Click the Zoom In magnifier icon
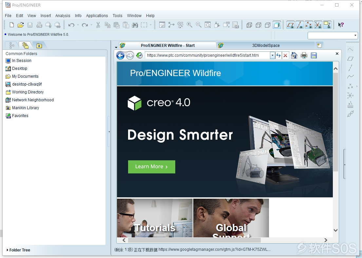The image size is (362, 258). tap(190, 25)
